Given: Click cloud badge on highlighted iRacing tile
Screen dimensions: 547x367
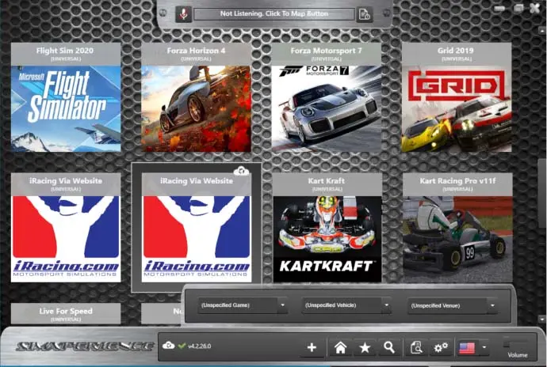Looking at the screenshot, I should pos(242,171).
